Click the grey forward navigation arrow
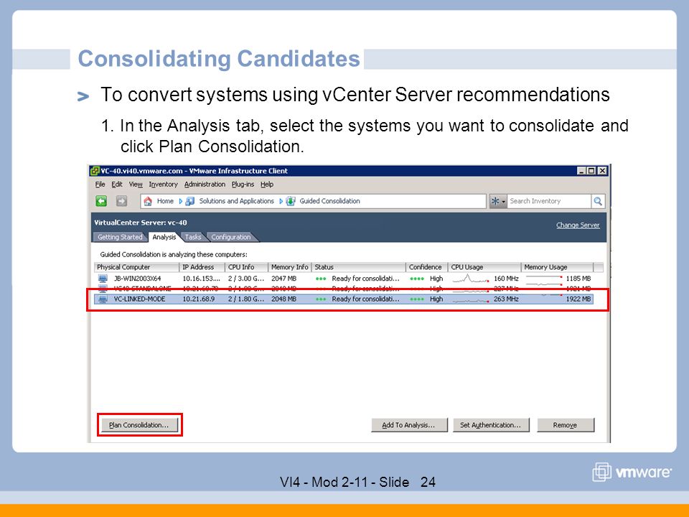The image size is (689, 517). [x=122, y=201]
